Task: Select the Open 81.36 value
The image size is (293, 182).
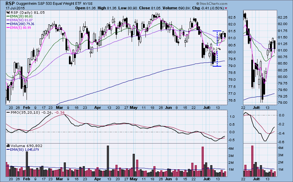Action: pos(85,8)
